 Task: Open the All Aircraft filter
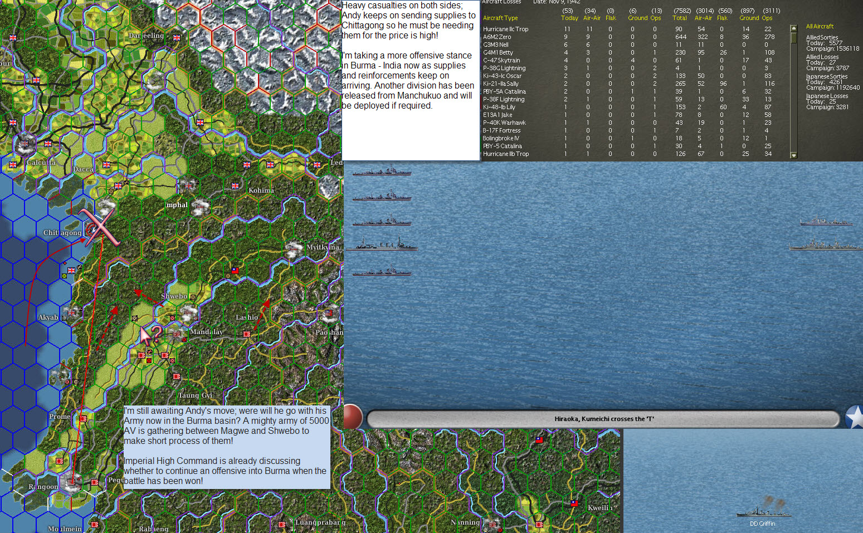[x=820, y=26]
